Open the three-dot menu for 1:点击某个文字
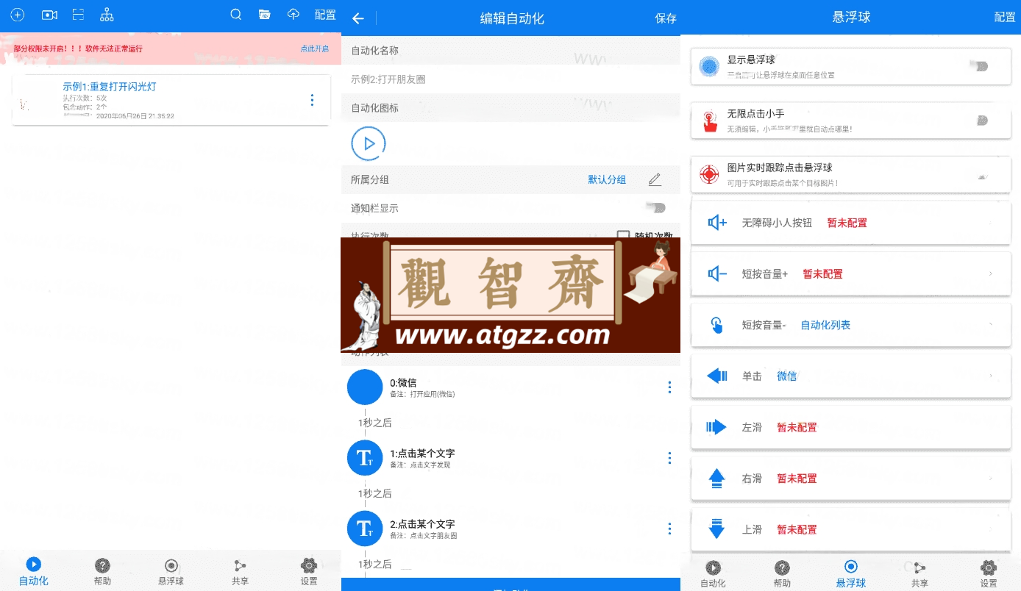1021x591 pixels. coord(669,458)
